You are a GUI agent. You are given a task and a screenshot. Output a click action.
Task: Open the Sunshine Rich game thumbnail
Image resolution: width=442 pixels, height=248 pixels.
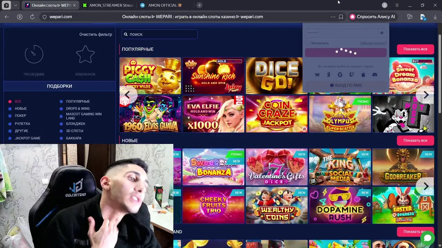[x=213, y=76]
